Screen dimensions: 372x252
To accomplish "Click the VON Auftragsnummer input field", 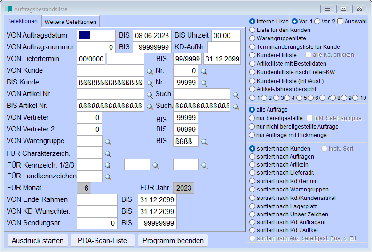I will point(96,47).
